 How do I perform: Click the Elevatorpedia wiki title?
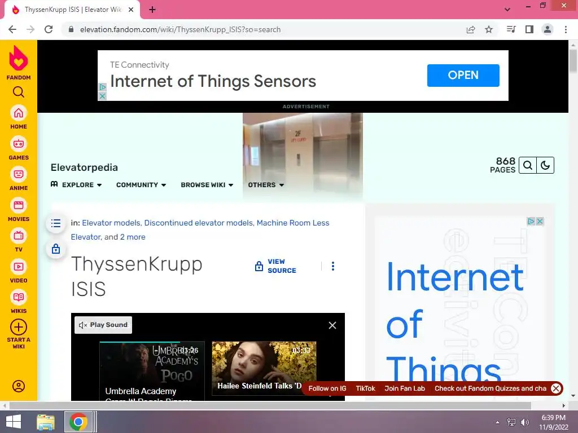point(84,167)
